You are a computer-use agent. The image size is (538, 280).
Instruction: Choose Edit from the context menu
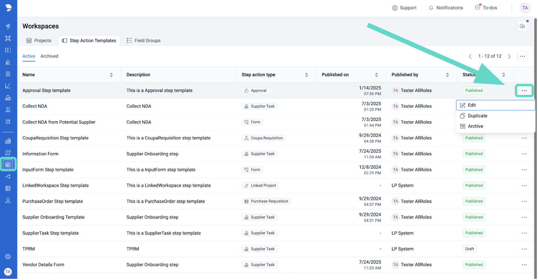click(472, 105)
